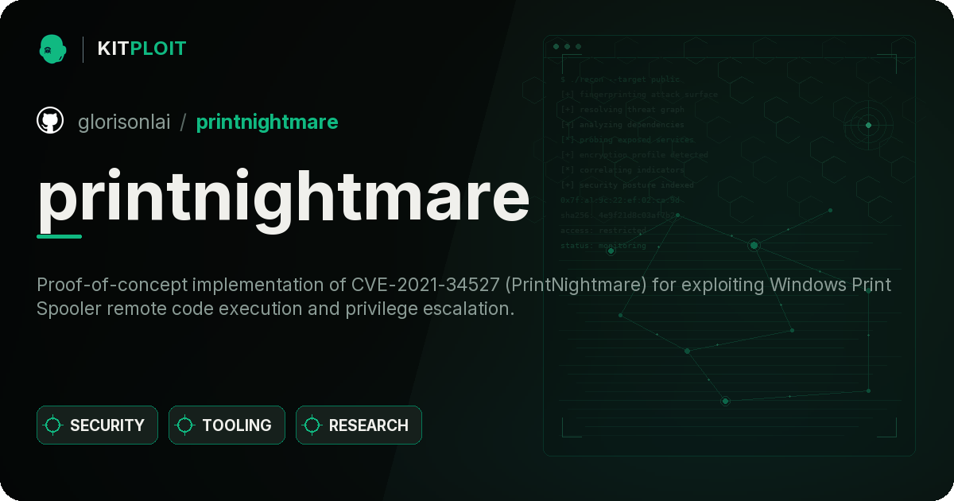Click the 'resolving threat graph' terminal line
Image resolution: width=954 pixels, height=501 pixels.
tap(622, 110)
